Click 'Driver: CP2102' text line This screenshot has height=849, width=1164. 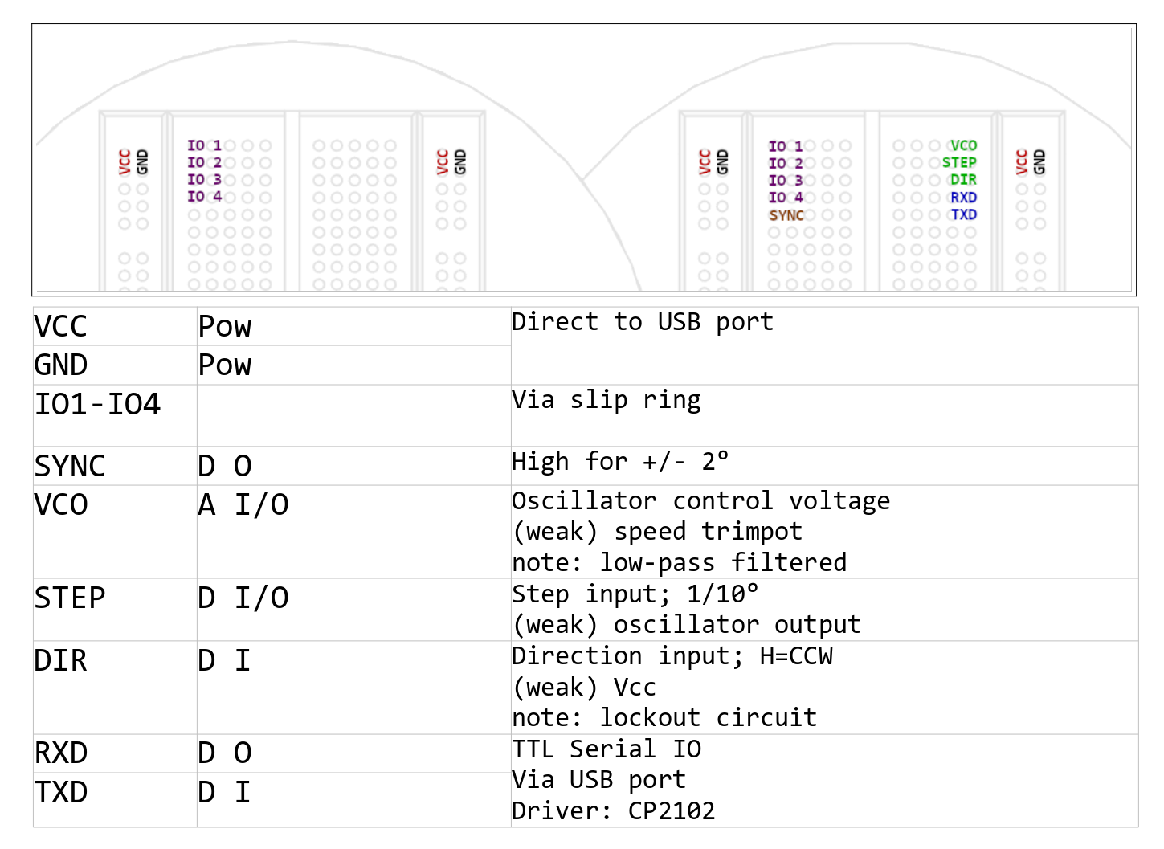pyautogui.click(x=613, y=811)
